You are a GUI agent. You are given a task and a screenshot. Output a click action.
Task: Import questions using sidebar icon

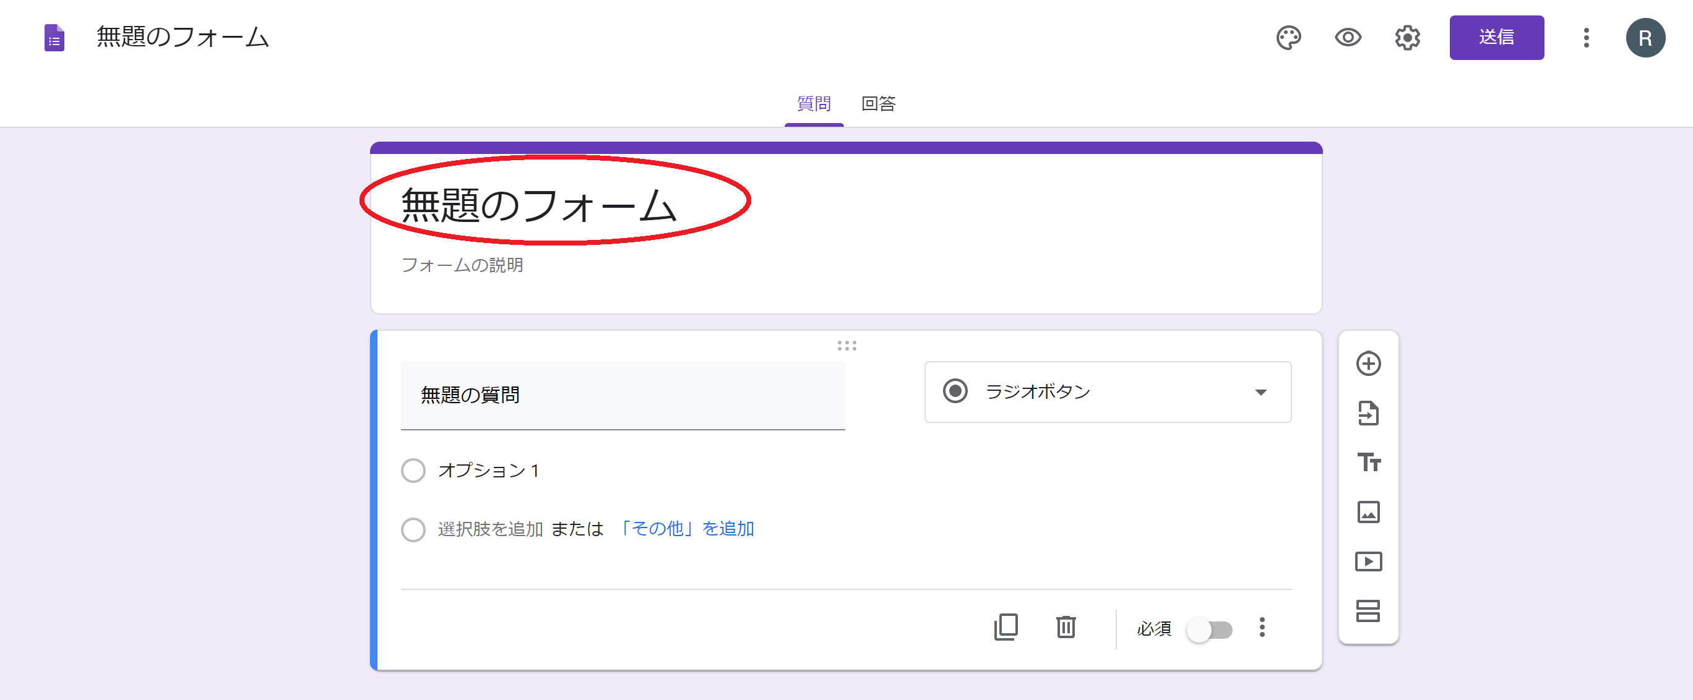1368,413
